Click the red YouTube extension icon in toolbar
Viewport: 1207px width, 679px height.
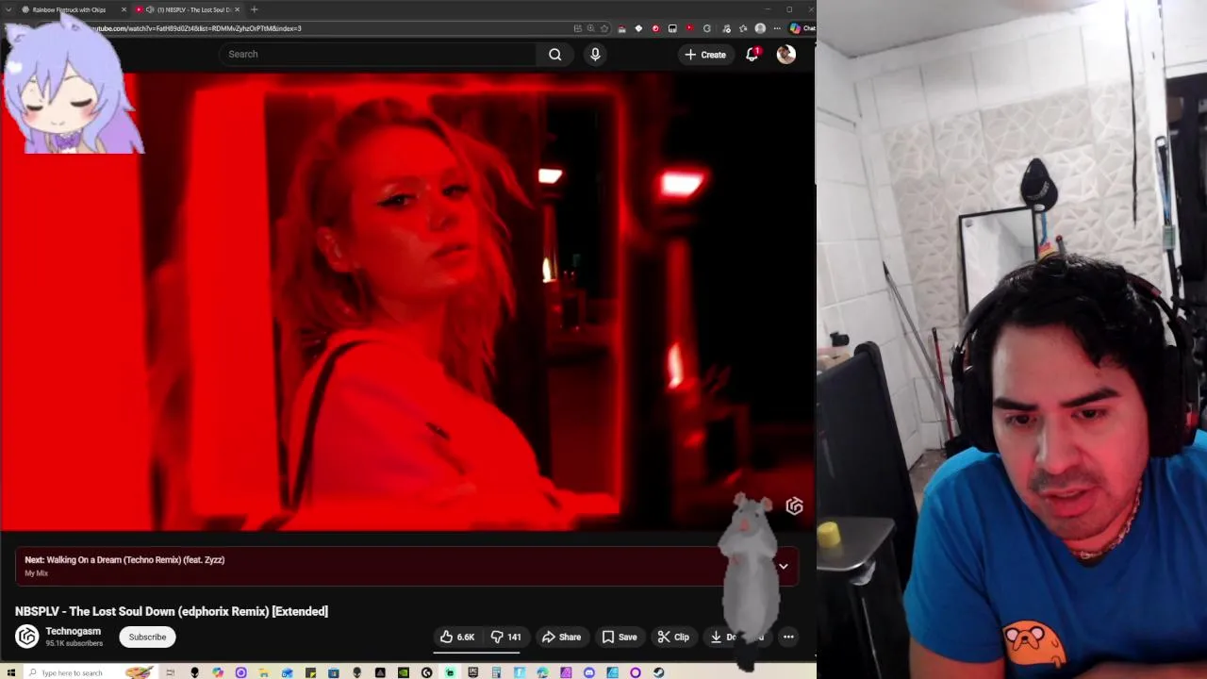point(690,28)
